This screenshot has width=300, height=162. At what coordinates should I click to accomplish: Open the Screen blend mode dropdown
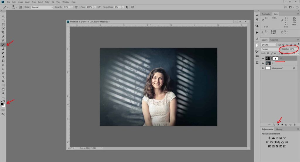coord(270,49)
